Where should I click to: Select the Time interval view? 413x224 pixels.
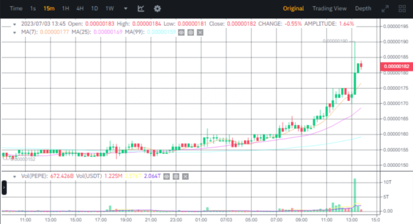(x=16, y=8)
